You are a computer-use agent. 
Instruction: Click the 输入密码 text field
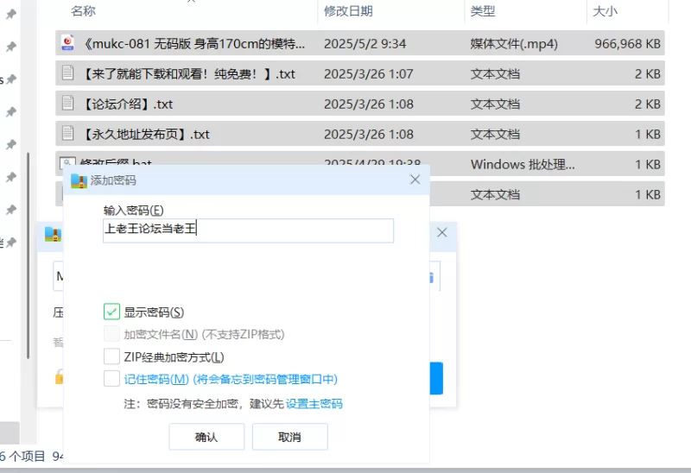click(x=248, y=230)
